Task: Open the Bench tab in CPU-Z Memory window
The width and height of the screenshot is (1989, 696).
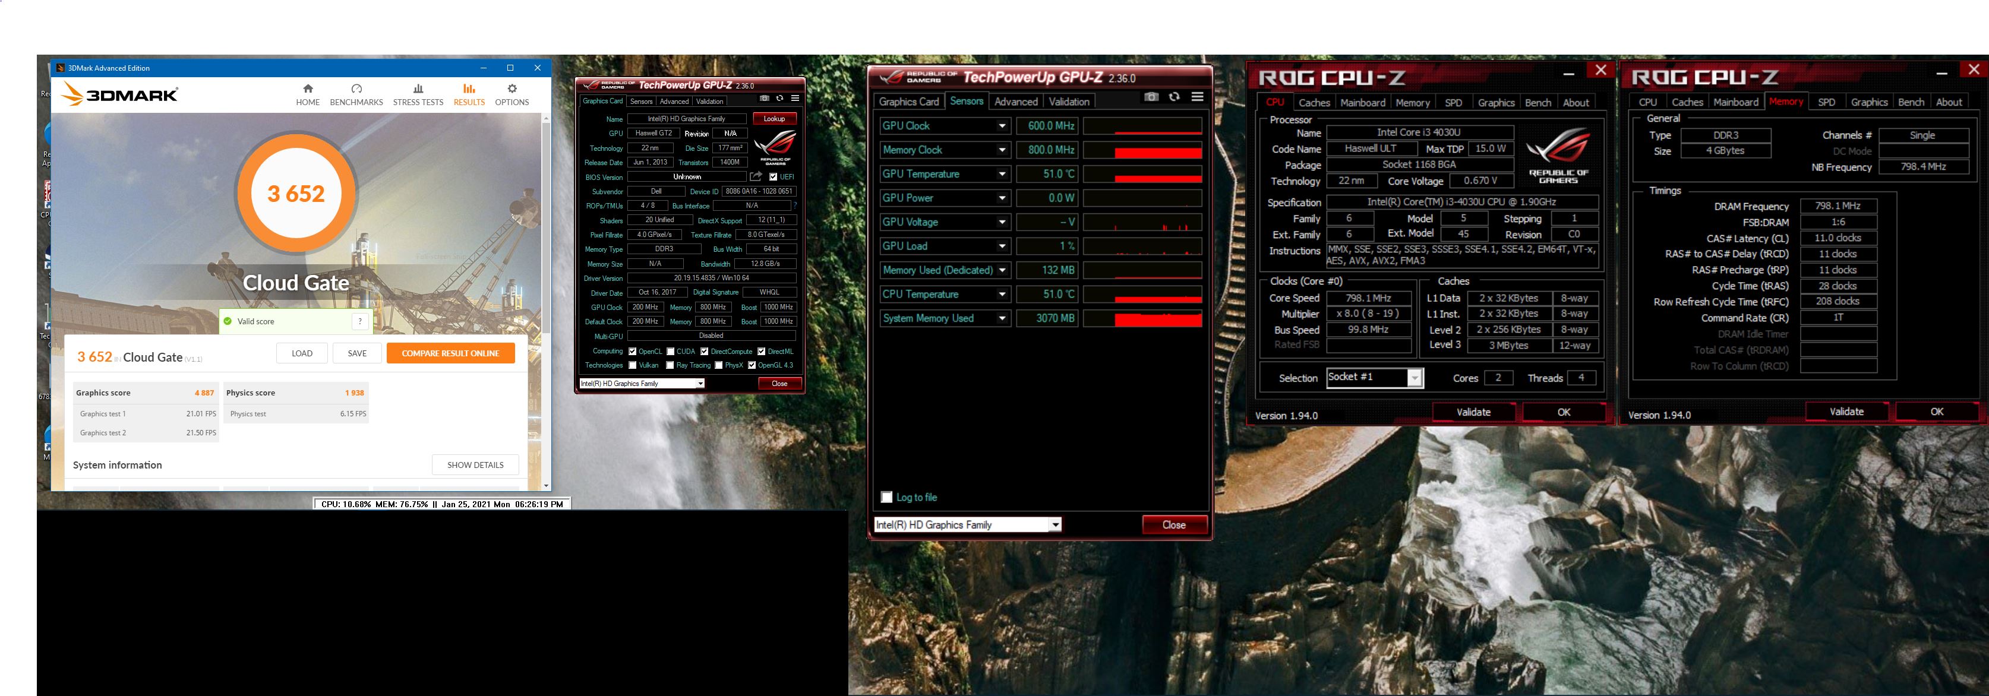Action: coord(1910,102)
